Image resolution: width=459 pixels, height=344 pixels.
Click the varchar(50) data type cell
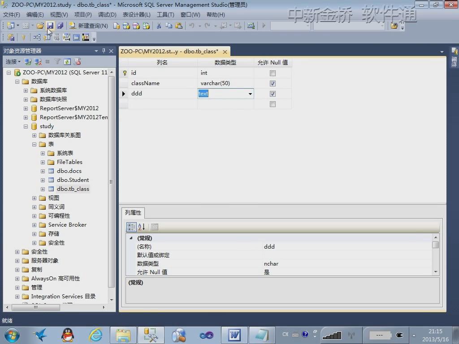coord(225,83)
